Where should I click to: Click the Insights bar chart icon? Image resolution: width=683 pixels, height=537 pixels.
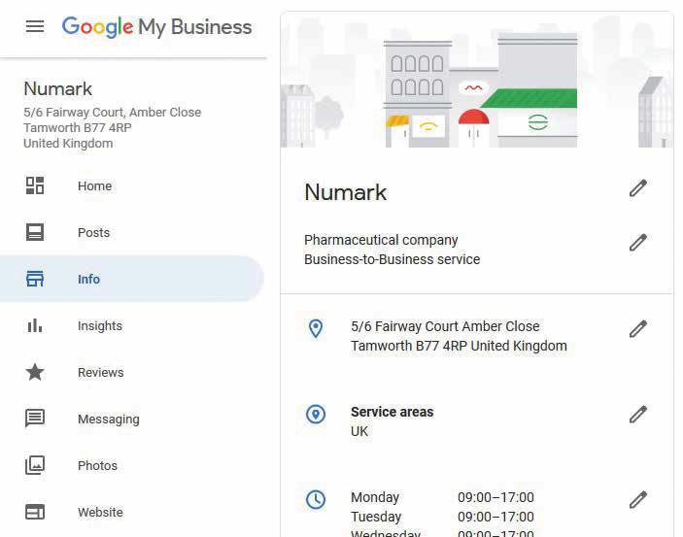click(35, 325)
